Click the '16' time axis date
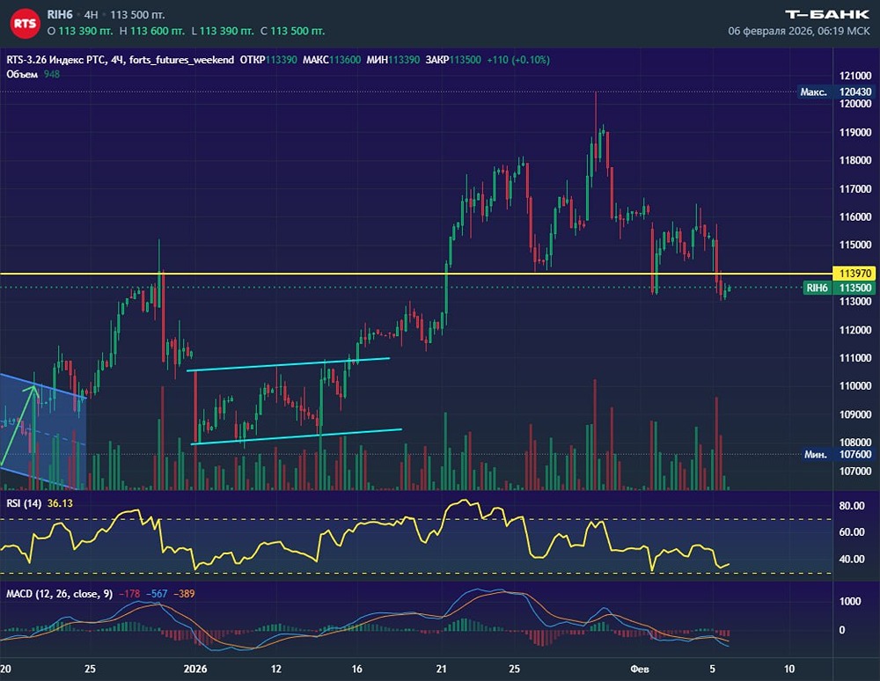 tap(357, 669)
